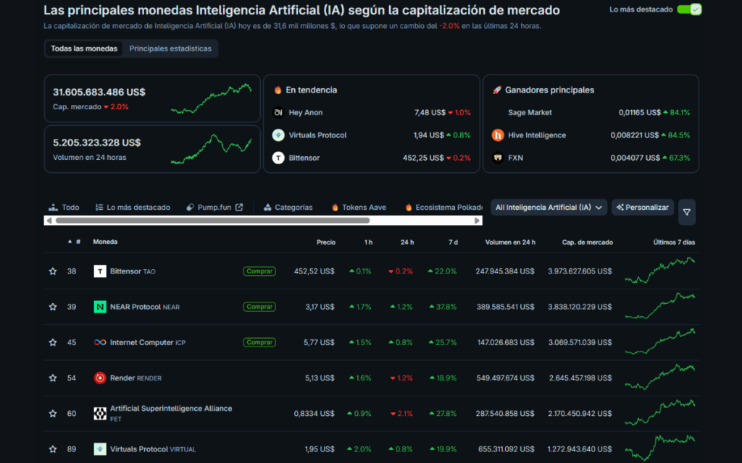Sort by 'Precio' column header
The width and height of the screenshot is (742, 463).
point(326,242)
